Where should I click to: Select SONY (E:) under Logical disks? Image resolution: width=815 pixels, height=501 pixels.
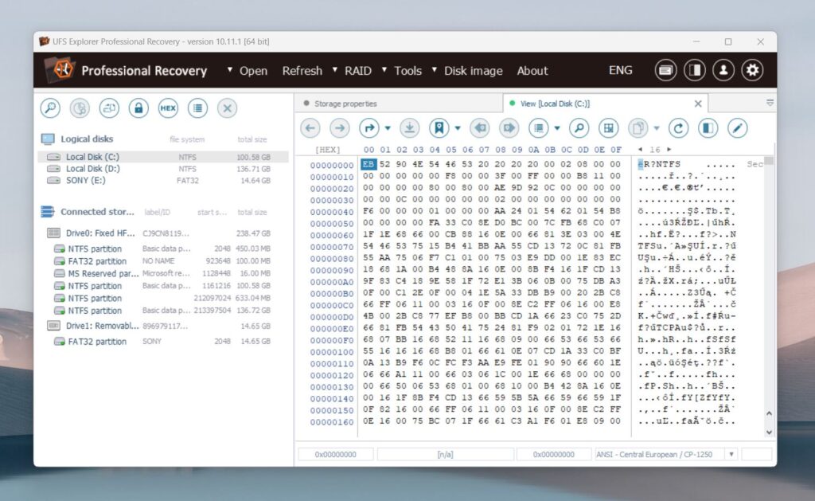85,181
